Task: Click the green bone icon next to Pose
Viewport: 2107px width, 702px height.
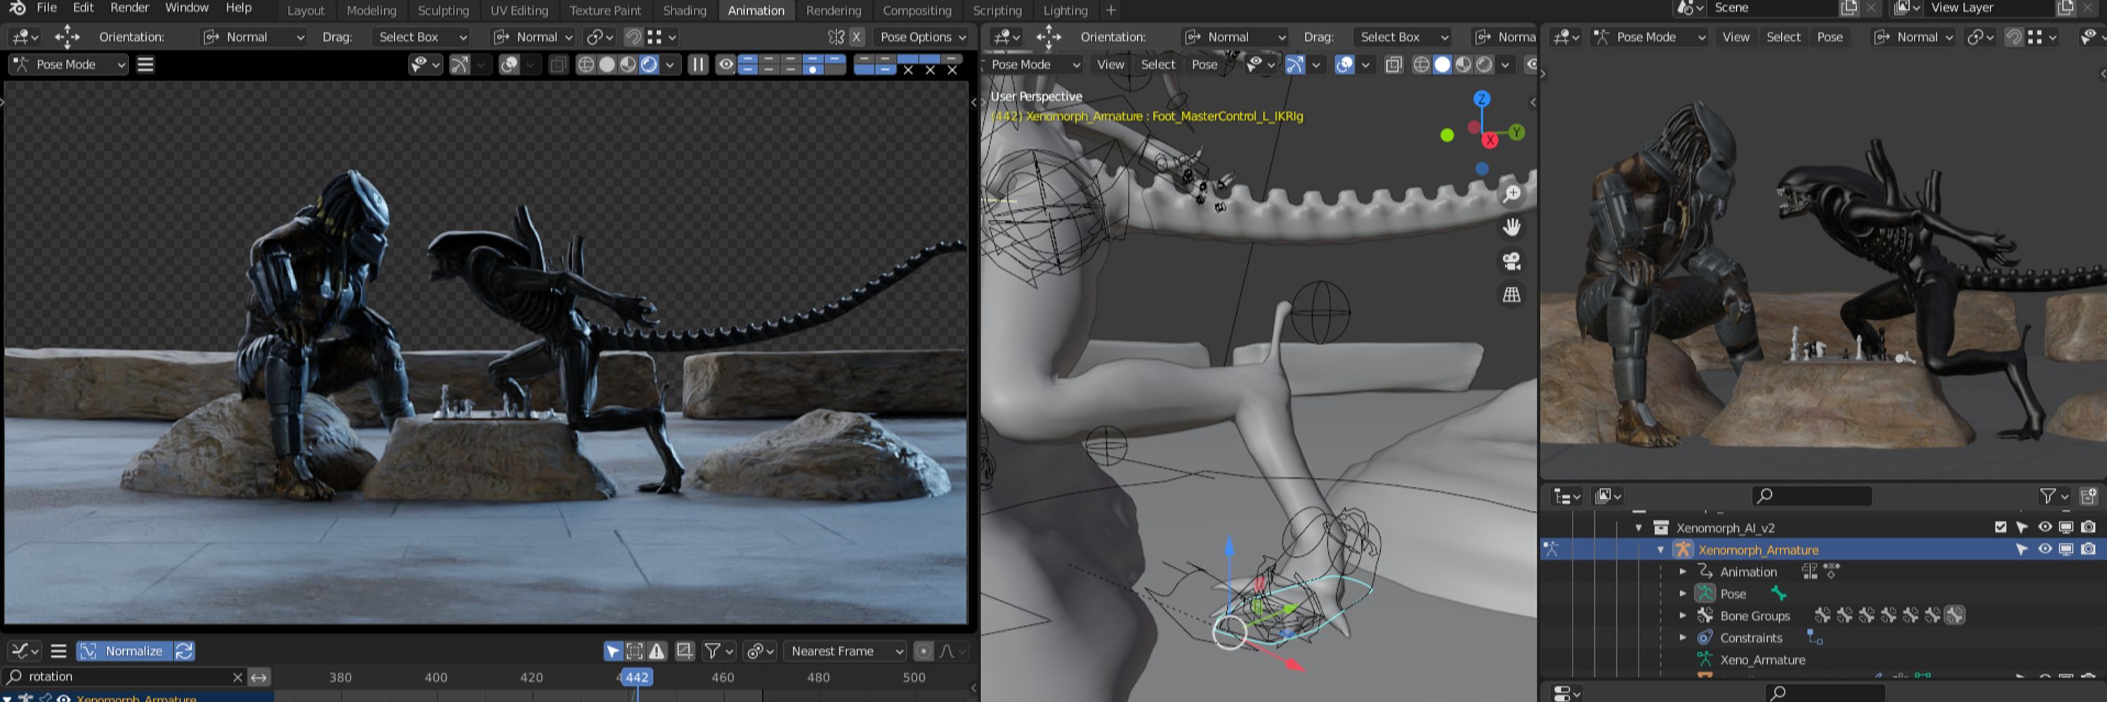Action: pos(1778,593)
